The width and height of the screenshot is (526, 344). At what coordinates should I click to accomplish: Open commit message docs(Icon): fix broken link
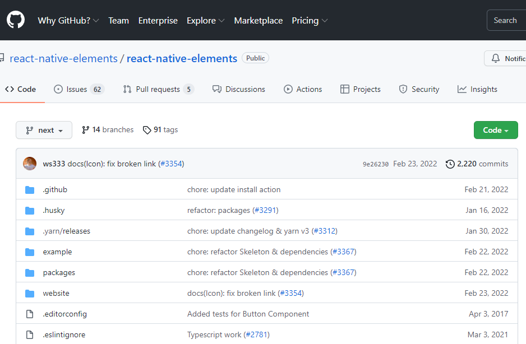click(x=112, y=164)
